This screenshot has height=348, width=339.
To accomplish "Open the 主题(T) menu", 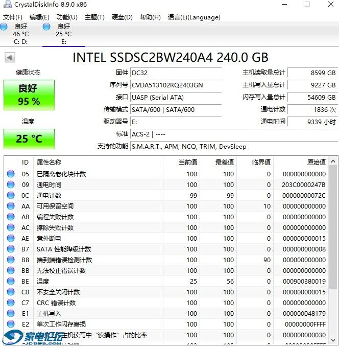I will click(94, 17).
